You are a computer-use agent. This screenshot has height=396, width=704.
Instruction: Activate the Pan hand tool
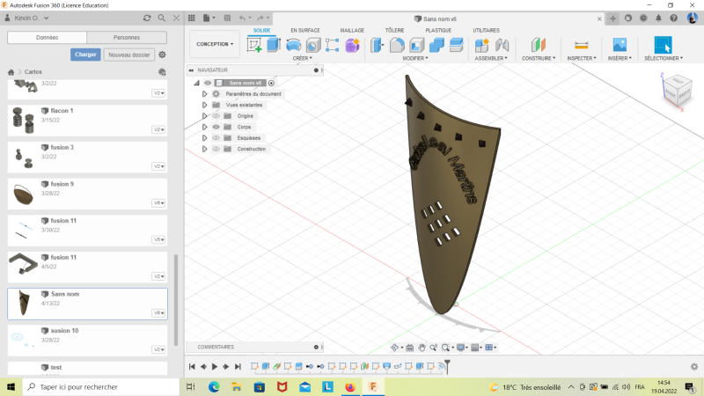[422, 348]
